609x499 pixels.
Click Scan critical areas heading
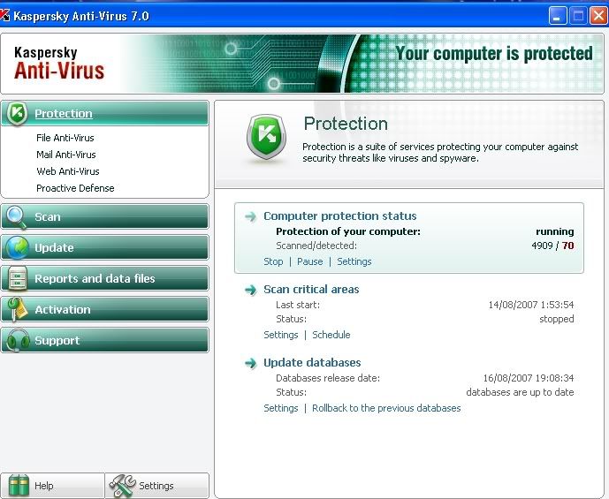[x=311, y=290]
